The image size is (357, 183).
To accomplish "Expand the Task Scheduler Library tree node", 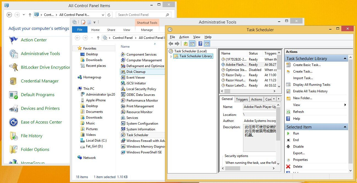I will 171,56.
